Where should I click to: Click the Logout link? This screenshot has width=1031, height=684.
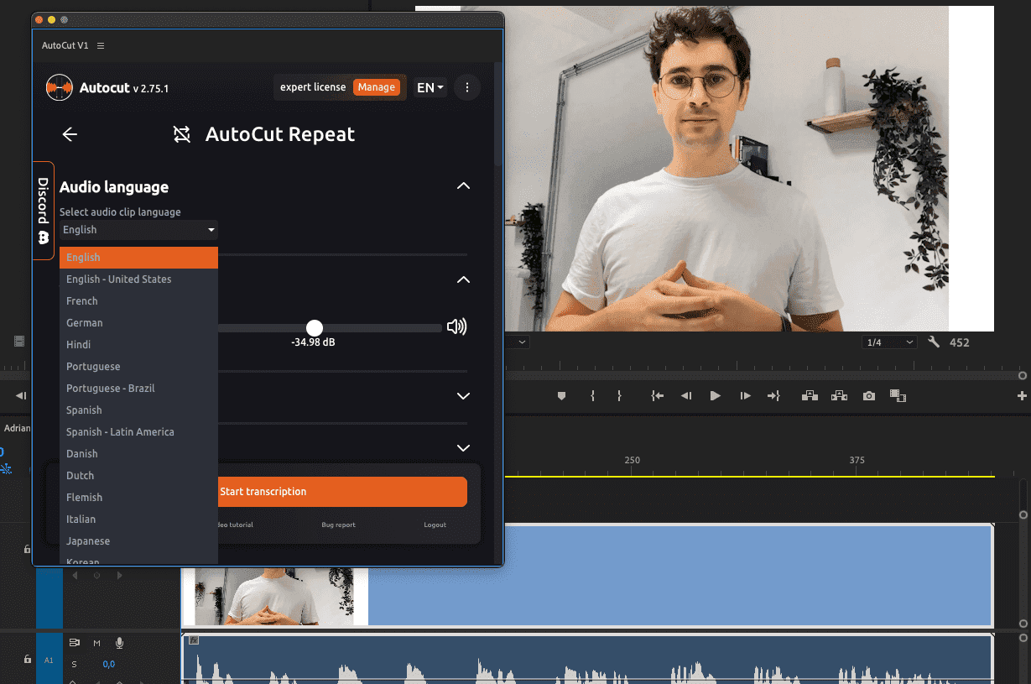tap(435, 525)
